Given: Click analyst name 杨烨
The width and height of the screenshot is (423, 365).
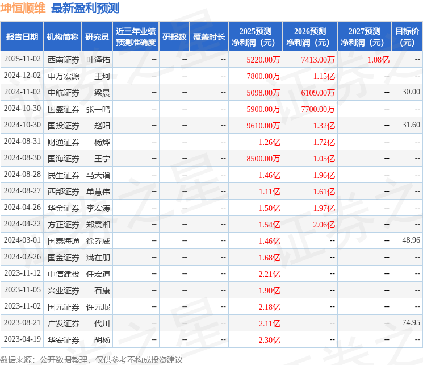Looking at the screenshot, I should [x=102, y=142].
